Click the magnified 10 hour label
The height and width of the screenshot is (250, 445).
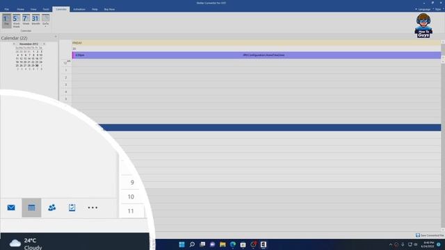click(131, 197)
